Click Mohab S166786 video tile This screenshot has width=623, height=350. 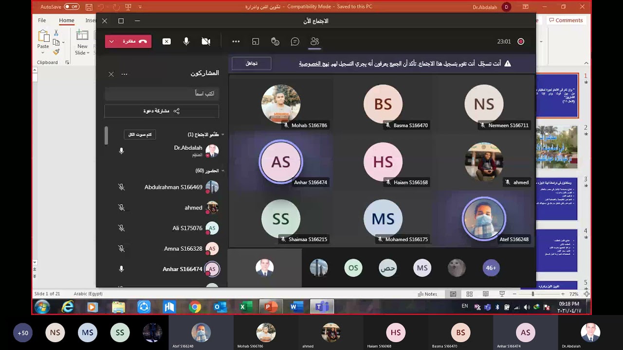click(281, 104)
